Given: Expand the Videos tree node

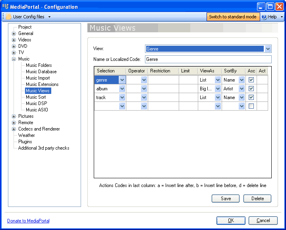Looking at the screenshot, I should [14, 40].
